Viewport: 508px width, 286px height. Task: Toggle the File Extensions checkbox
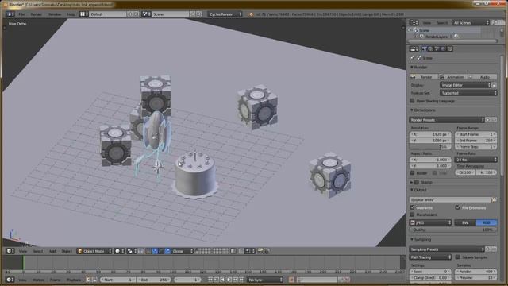coord(457,207)
